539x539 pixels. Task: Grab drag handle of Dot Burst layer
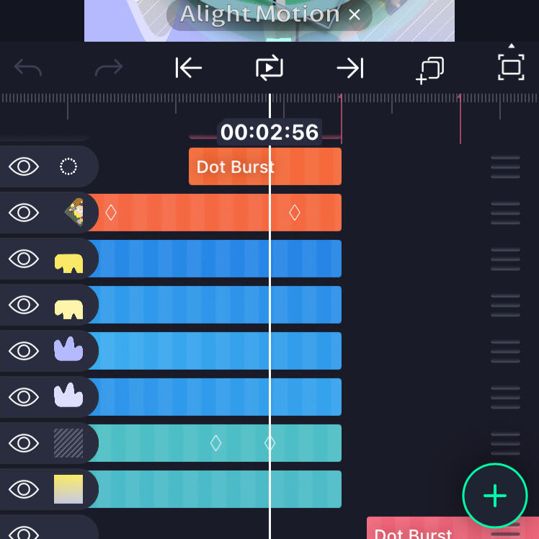coord(505,167)
